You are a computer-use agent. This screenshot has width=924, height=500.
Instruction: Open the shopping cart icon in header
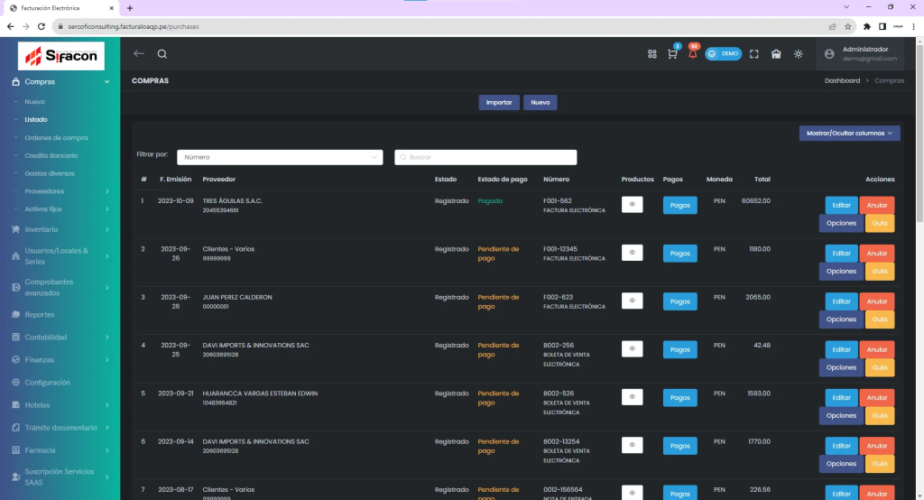pyautogui.click(x=672, y=54)
